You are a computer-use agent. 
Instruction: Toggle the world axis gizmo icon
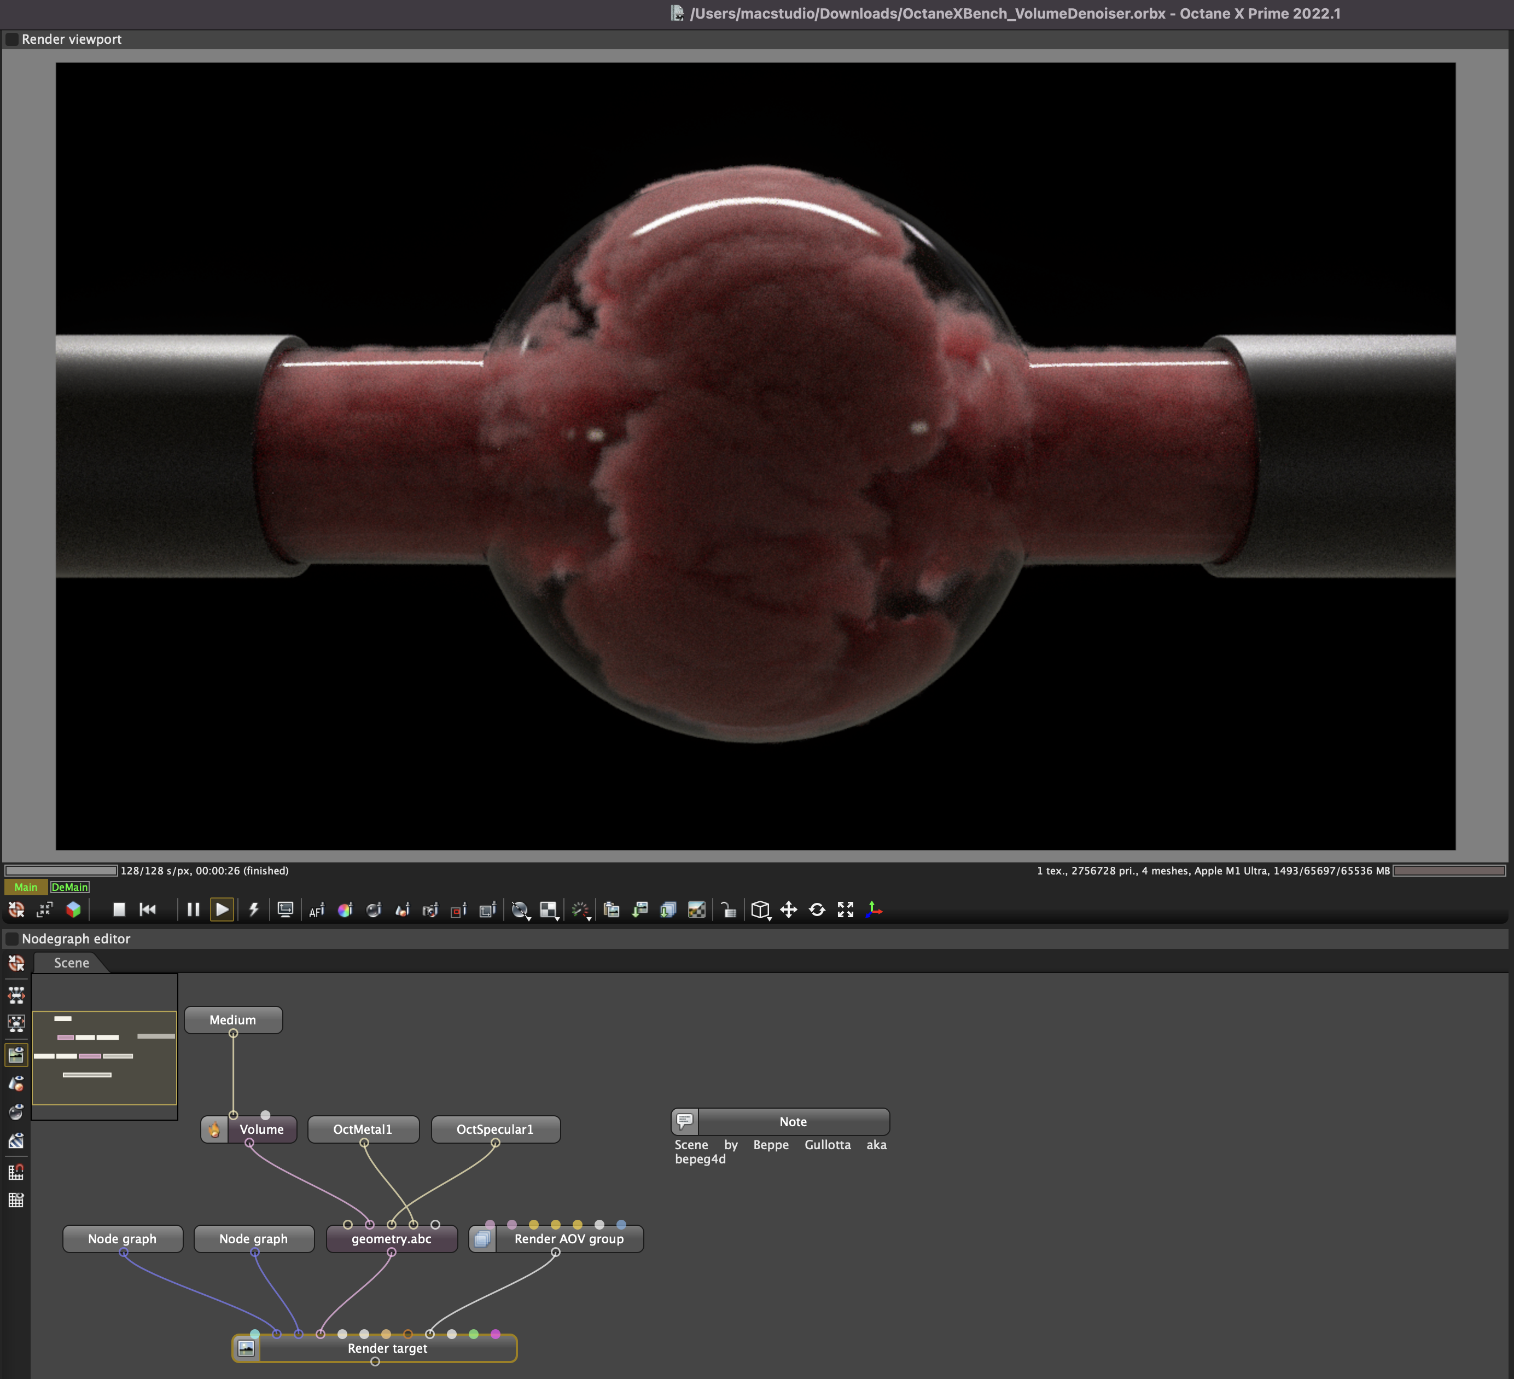click(x=874, y=910)
